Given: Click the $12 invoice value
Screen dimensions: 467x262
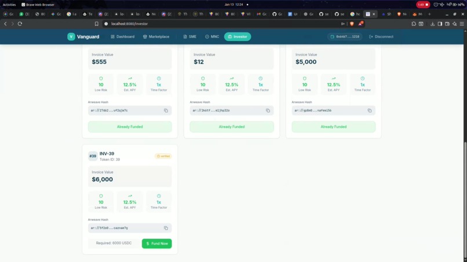Looking at the screenshot, I should tap(199, 62).
